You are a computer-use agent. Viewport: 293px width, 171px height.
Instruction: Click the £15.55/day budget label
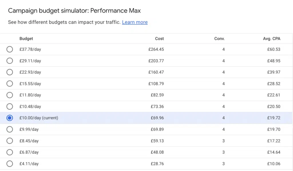coord(30,84)
